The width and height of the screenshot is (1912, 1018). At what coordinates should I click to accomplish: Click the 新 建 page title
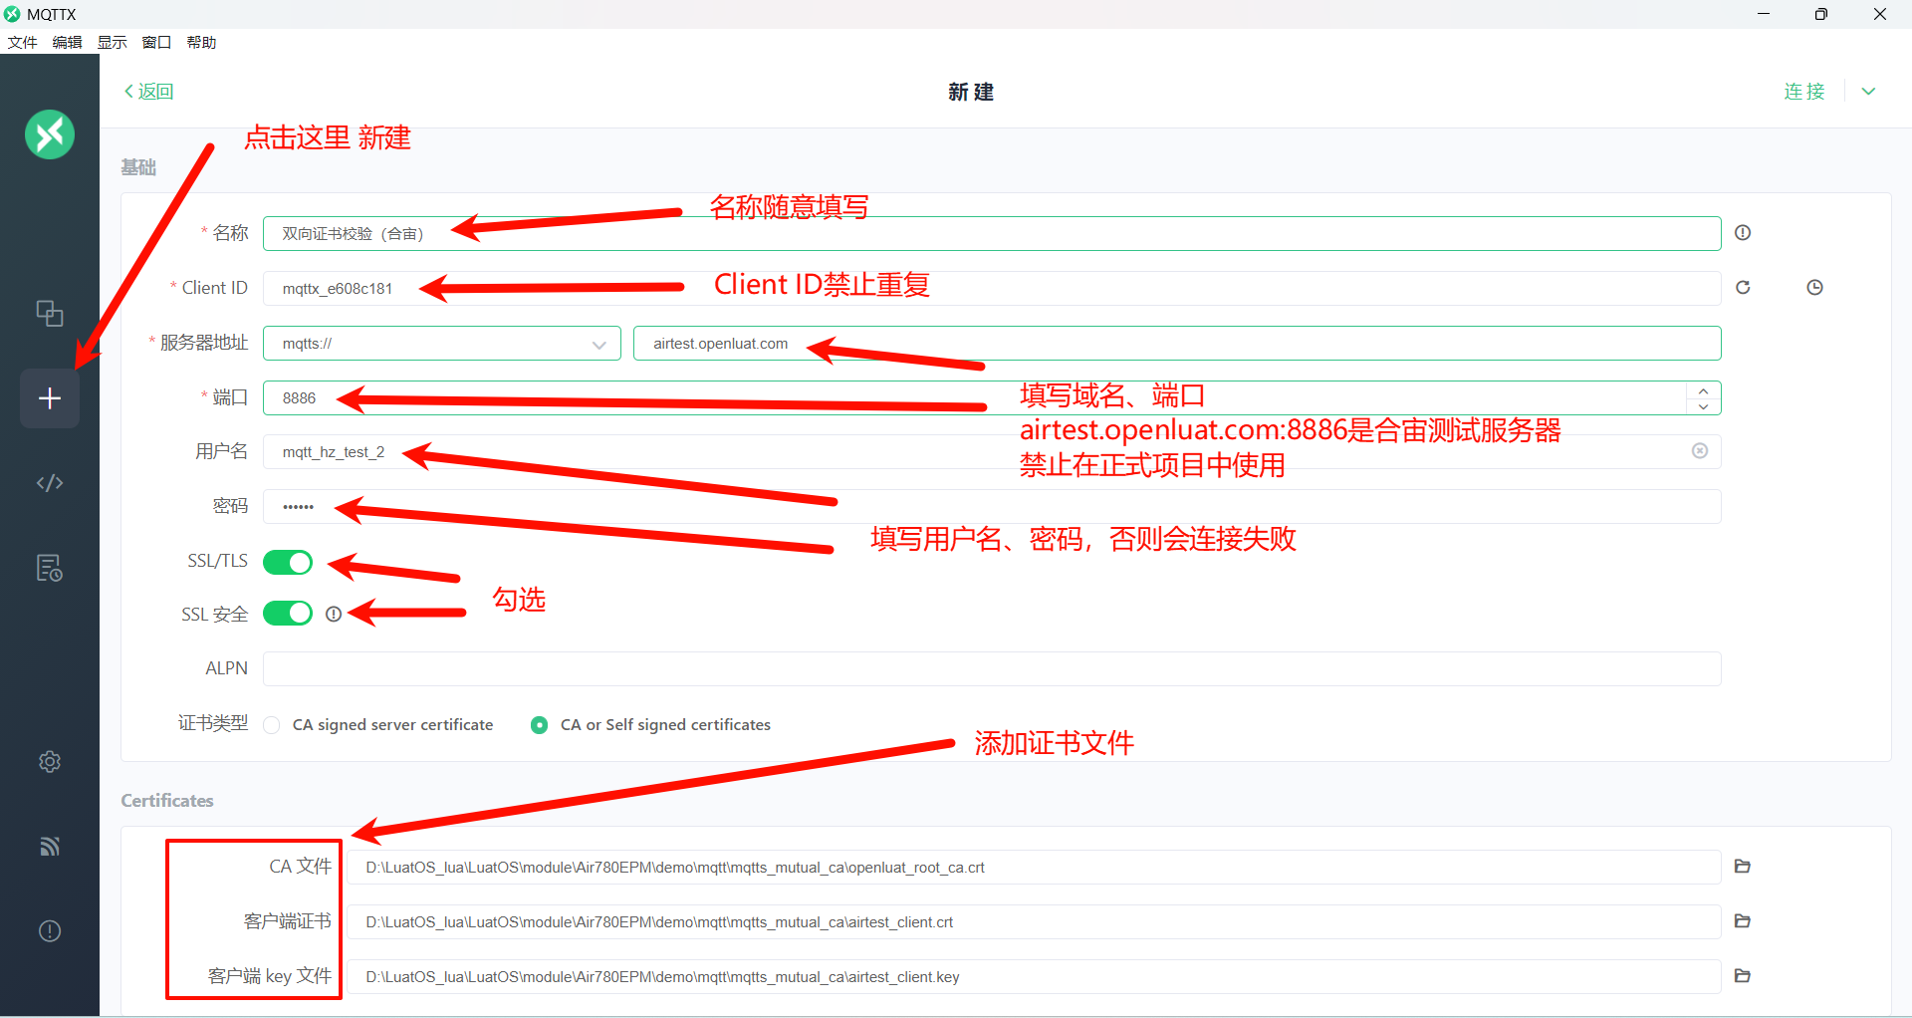coord(971,92)
